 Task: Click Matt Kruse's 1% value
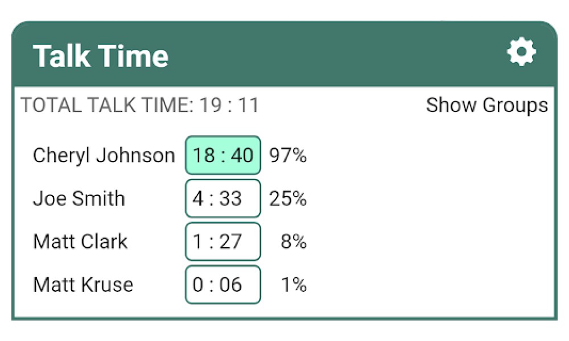(294, 285)
